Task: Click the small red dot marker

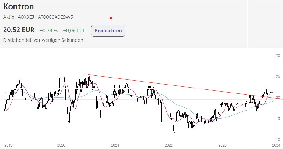Action: 111,18
